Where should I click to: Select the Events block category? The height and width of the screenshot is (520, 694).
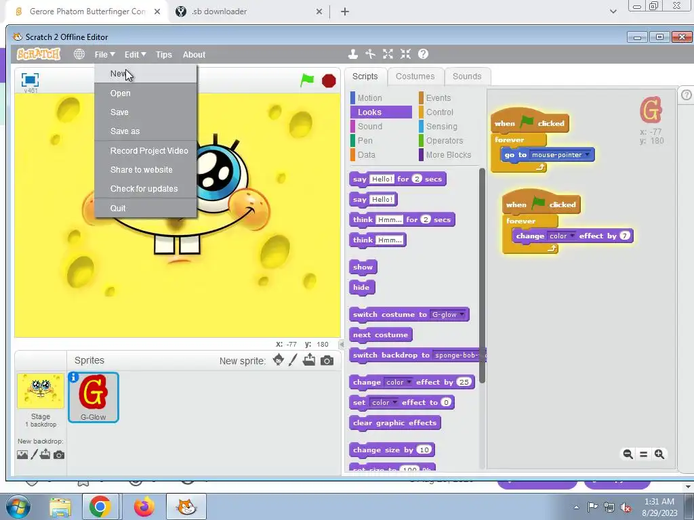tap(448, 98)
